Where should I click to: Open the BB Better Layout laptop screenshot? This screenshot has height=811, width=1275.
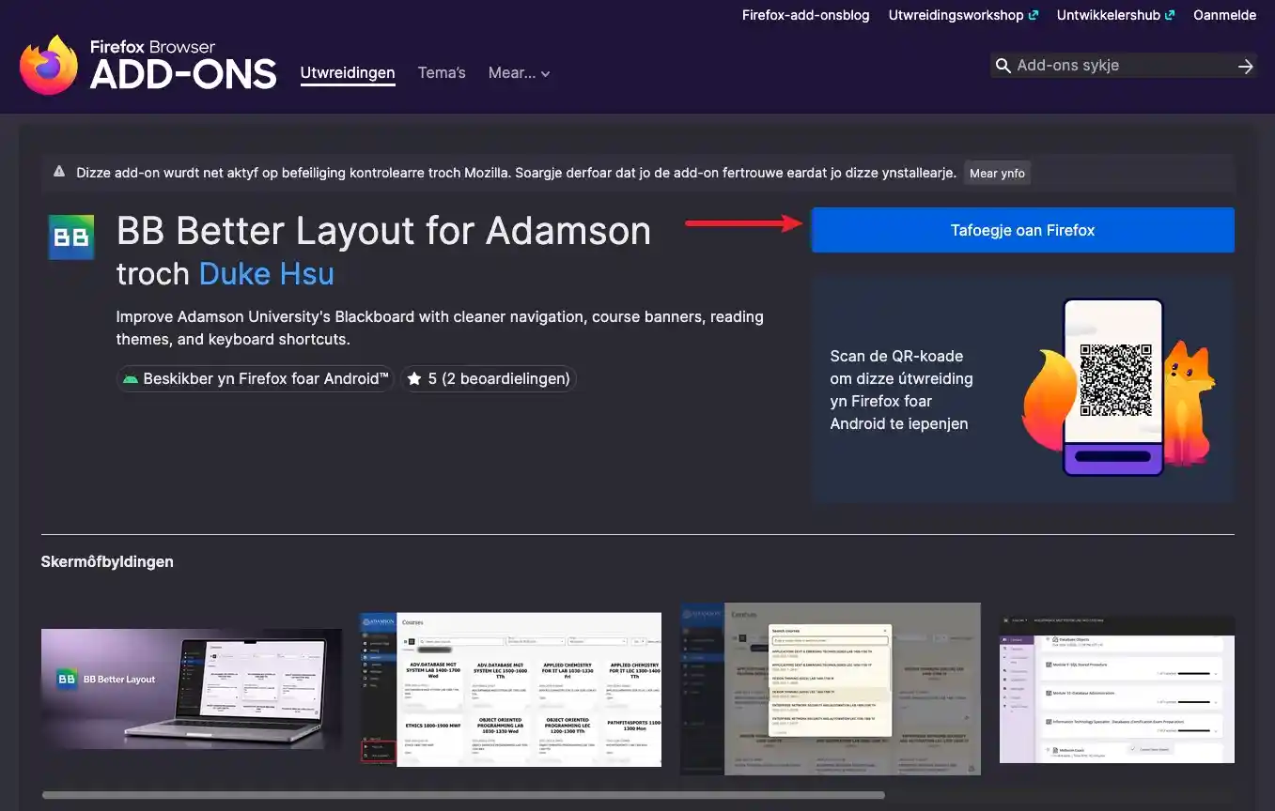pyautogui.click(x=192, y=689)
